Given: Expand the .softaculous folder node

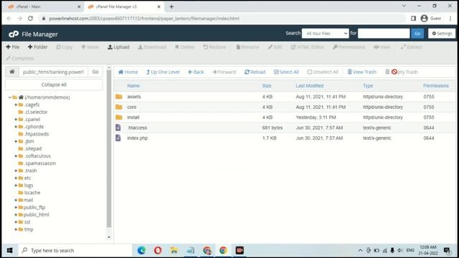Looking at the screenshot, I should 16,156.
